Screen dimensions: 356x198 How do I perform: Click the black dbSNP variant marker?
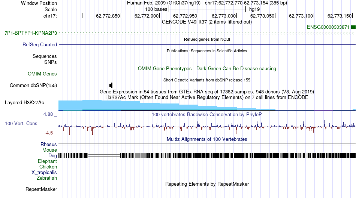click(x=111, y=85)
